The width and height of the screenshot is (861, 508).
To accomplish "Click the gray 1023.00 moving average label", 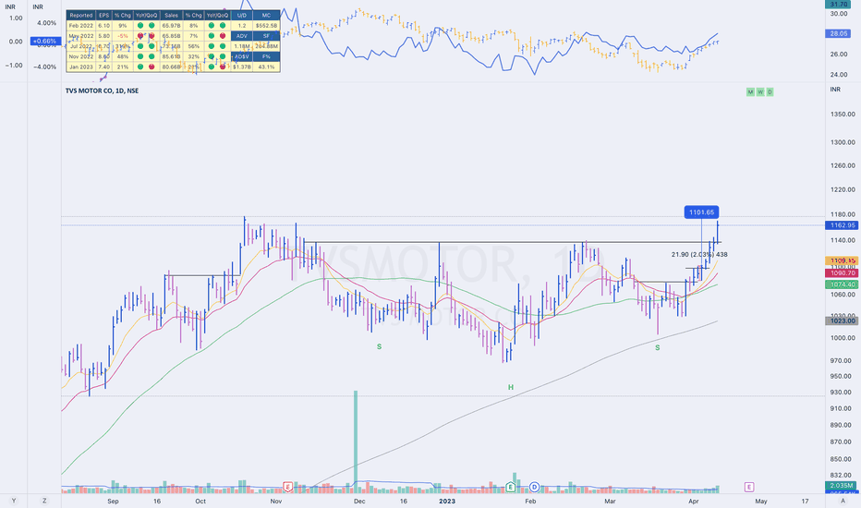I will pos(843,321).
